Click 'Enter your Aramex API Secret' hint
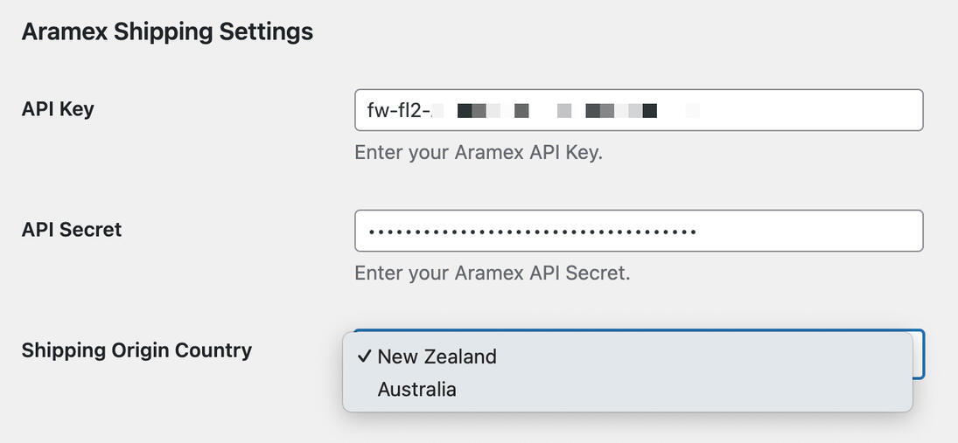Viewport: 958px width, 443px height. click(492, 273)
